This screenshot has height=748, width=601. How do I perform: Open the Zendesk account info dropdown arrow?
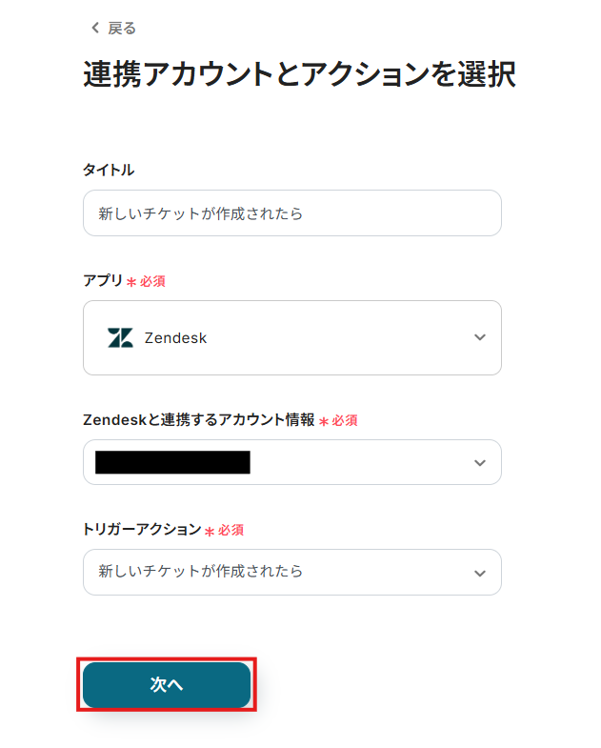(x=480, y=462)
